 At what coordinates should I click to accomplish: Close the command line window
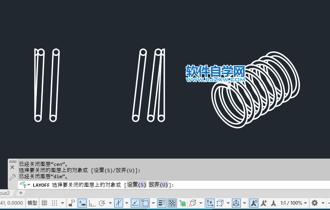[x=12, y=167]
